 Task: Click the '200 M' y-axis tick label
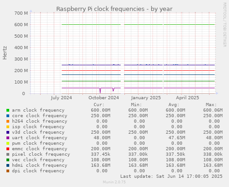pos(21,71)
